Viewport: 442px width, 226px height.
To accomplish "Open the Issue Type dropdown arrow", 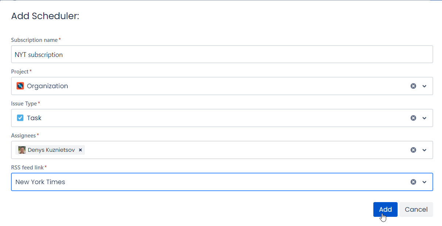I will pos(424,118).
